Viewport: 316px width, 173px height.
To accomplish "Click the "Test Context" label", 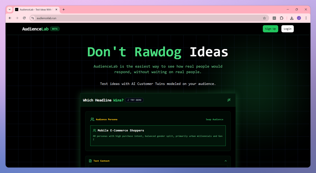I will 101,161.
